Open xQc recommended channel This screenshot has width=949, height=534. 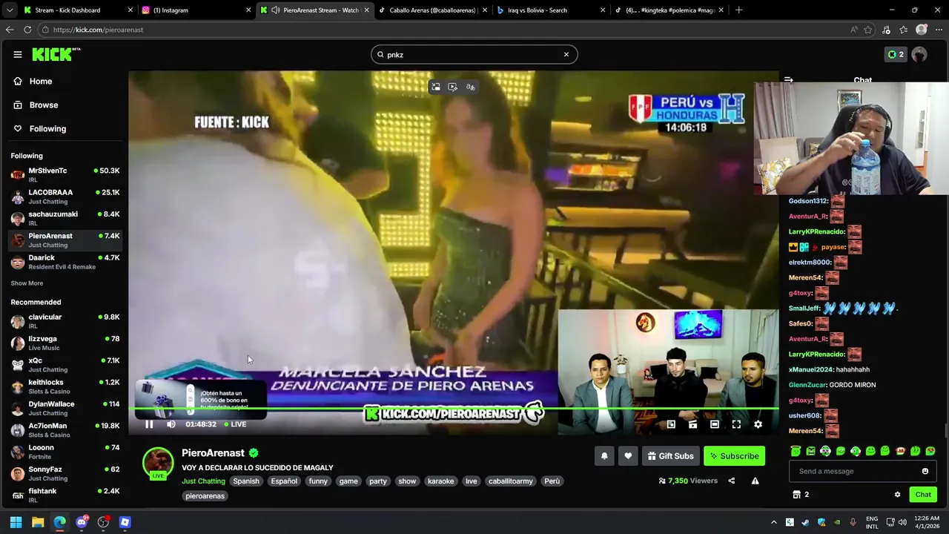coord(65,364)
